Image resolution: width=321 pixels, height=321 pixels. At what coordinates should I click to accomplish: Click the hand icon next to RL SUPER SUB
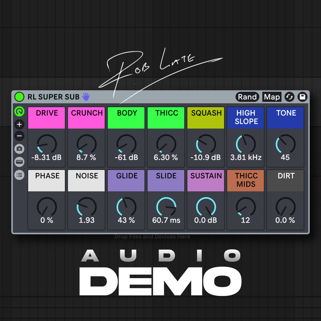tap(86, 97)
